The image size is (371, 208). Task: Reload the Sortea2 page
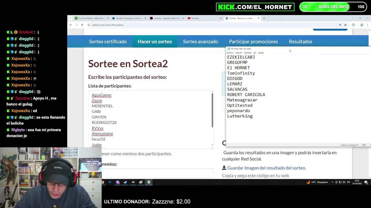(82, 25)
